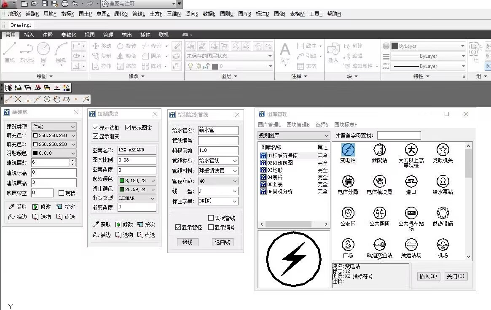Open the 道路R menu
491x310 pixels.
[x=32, y=14]
